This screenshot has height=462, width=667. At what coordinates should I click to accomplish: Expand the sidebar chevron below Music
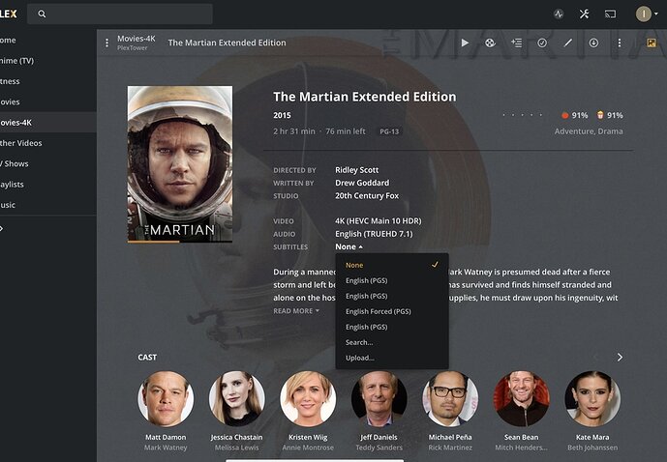pos(2,228)
